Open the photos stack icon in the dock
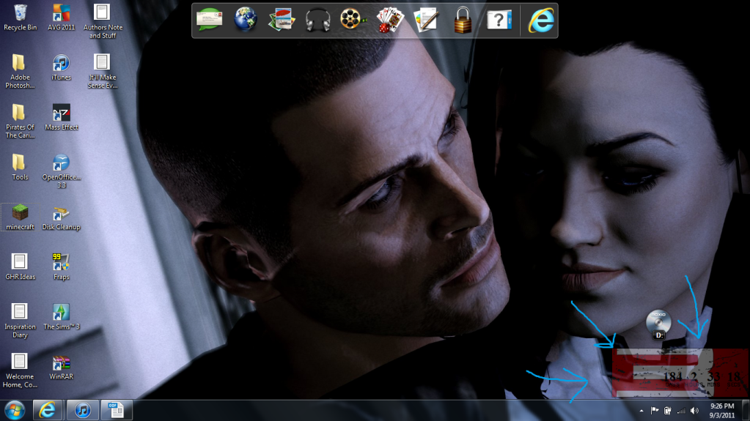 (x=282, y=20)
